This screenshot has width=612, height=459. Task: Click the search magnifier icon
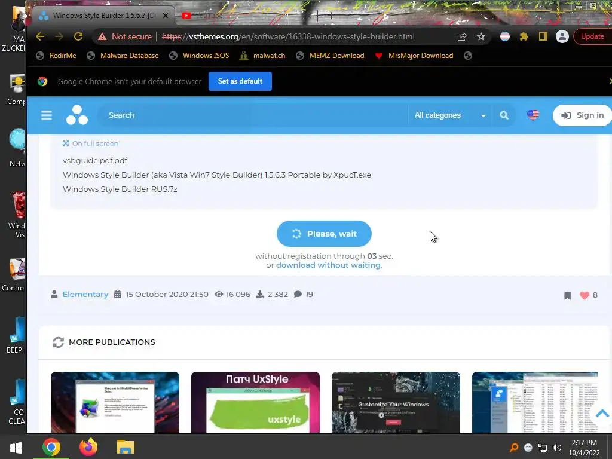[x=504, y=115]
